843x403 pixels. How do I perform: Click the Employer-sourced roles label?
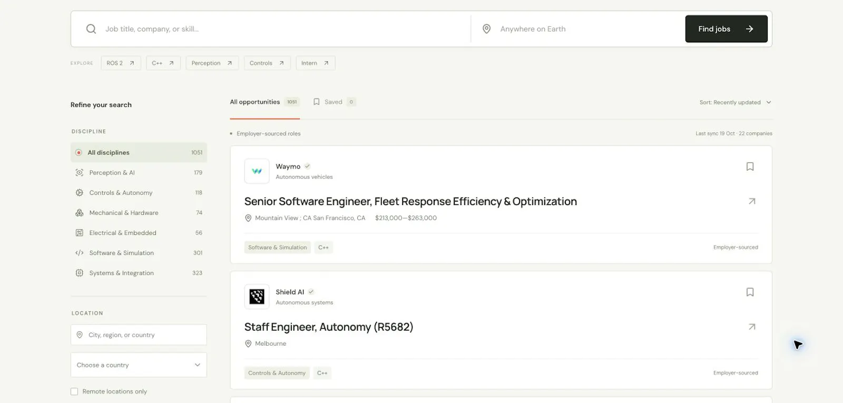(269, 134)
